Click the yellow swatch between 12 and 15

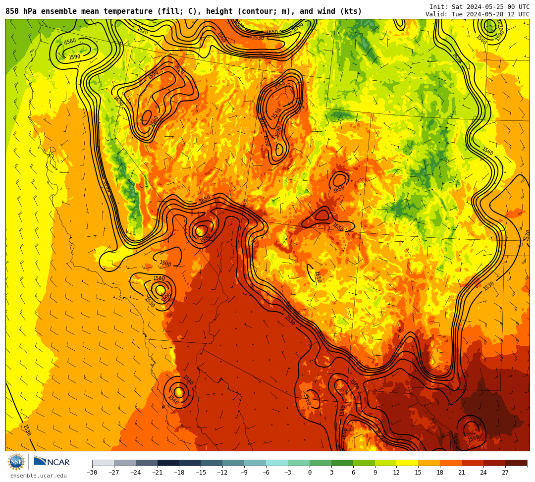pyautogui.click(x=407, y=463)
